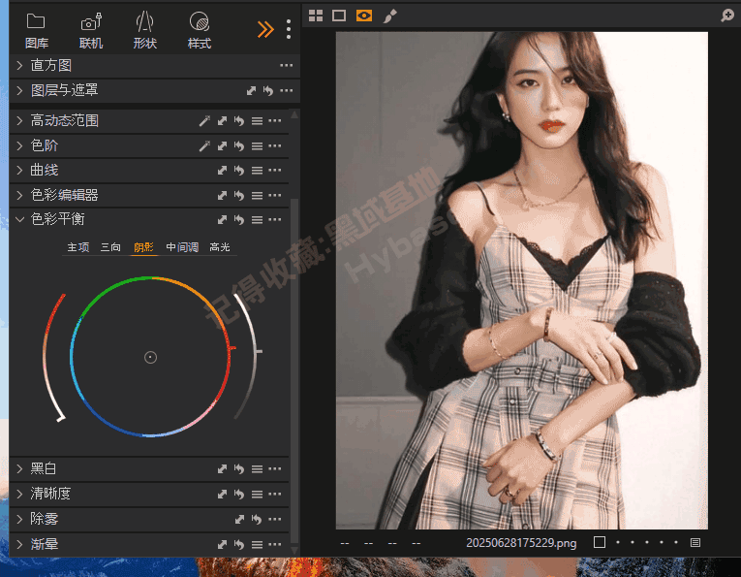
Task: Click hue marker on color wheel ring
Action: click(x=232, y=348)
